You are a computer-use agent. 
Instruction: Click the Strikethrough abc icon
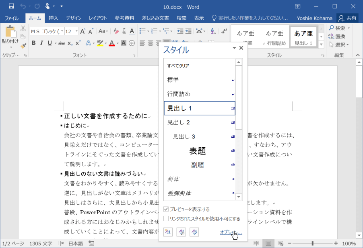pyautogui.click(x=62, y=43)
